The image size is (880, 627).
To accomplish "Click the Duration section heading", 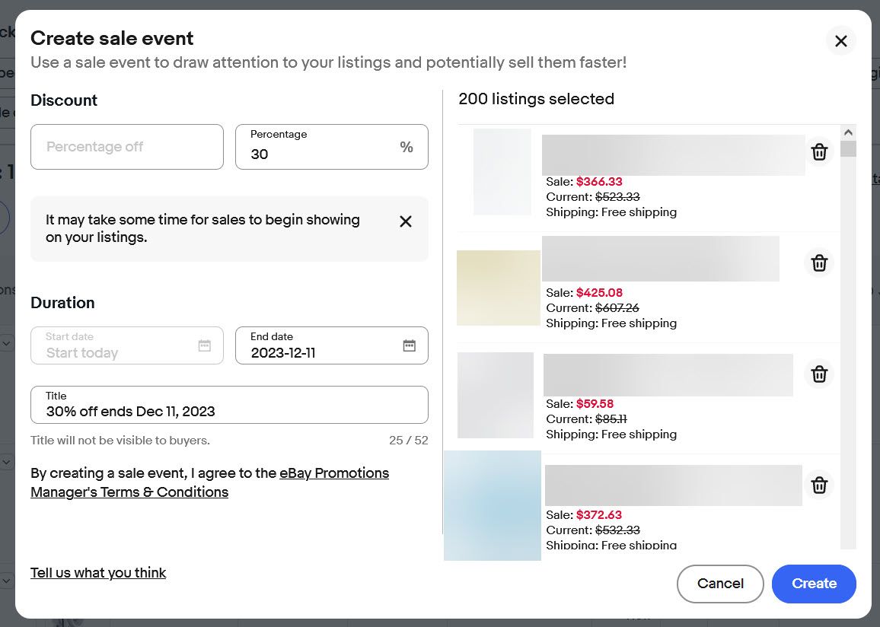I will tap(62, 303).
